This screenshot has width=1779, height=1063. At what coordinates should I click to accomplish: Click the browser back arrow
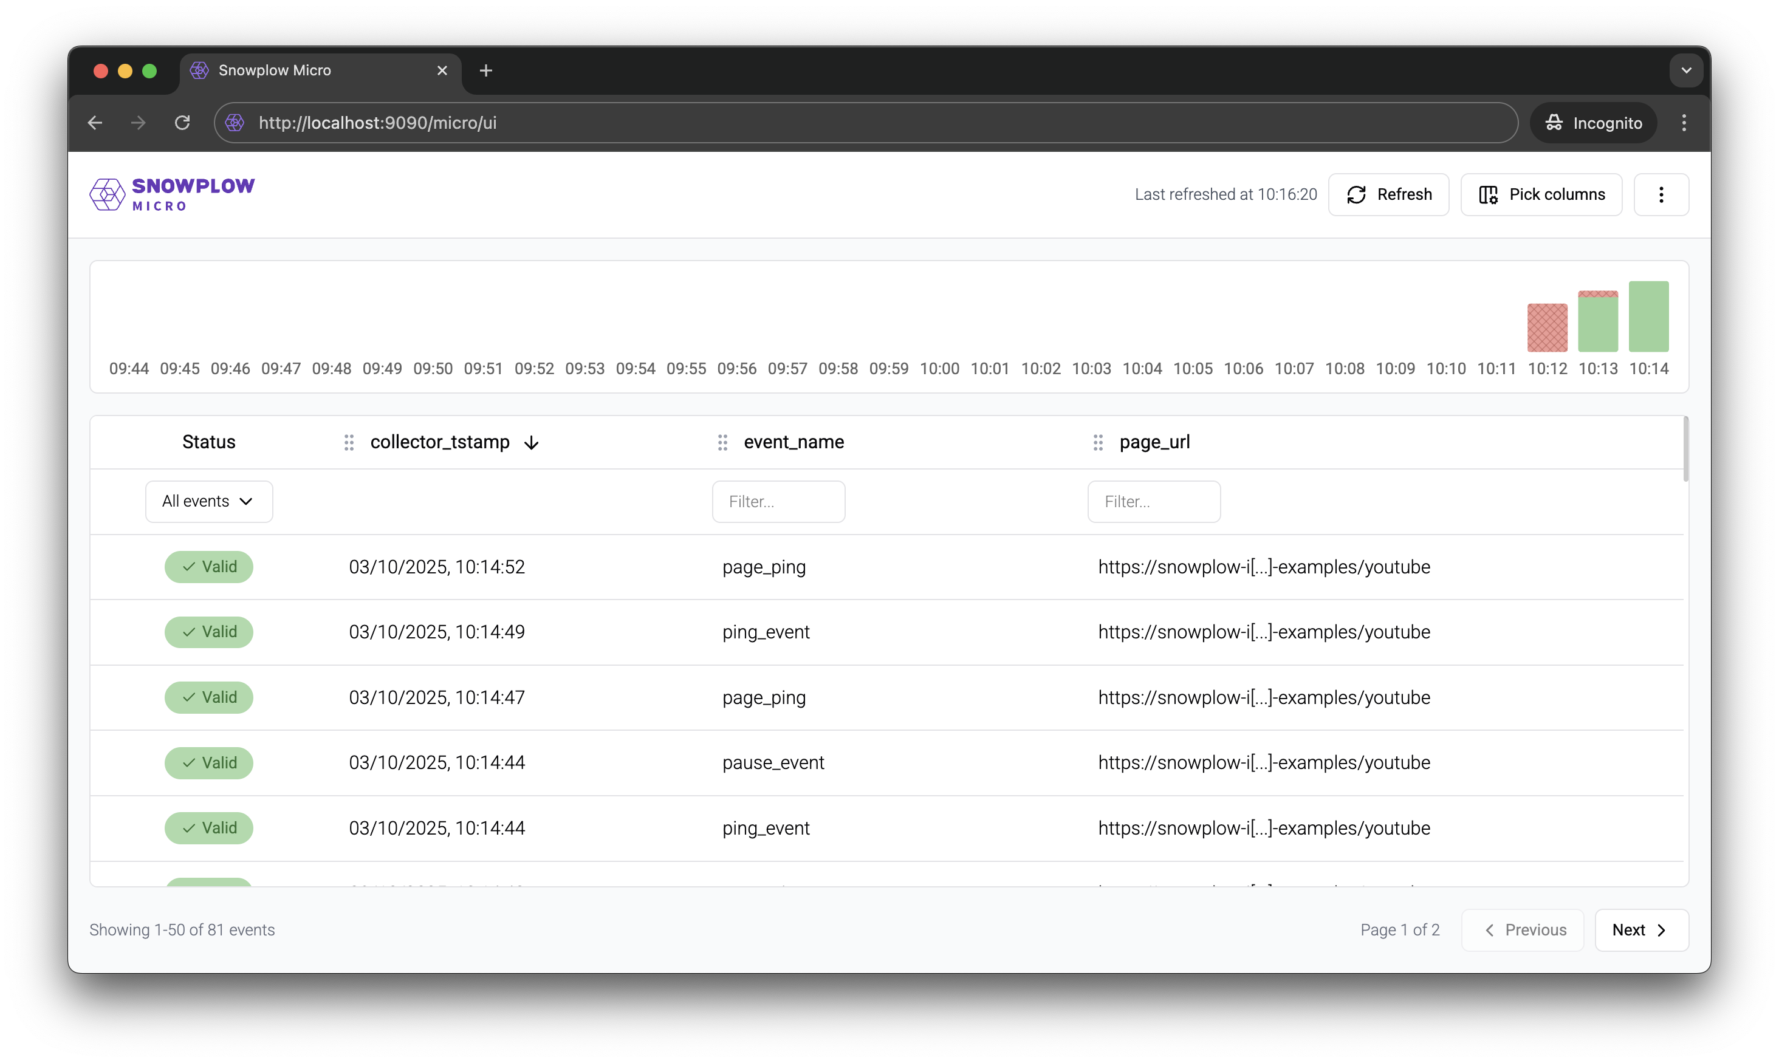click(95, 123)
